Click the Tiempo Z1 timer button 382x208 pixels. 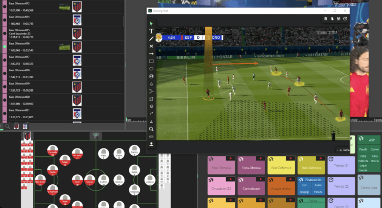pos(341,165)
